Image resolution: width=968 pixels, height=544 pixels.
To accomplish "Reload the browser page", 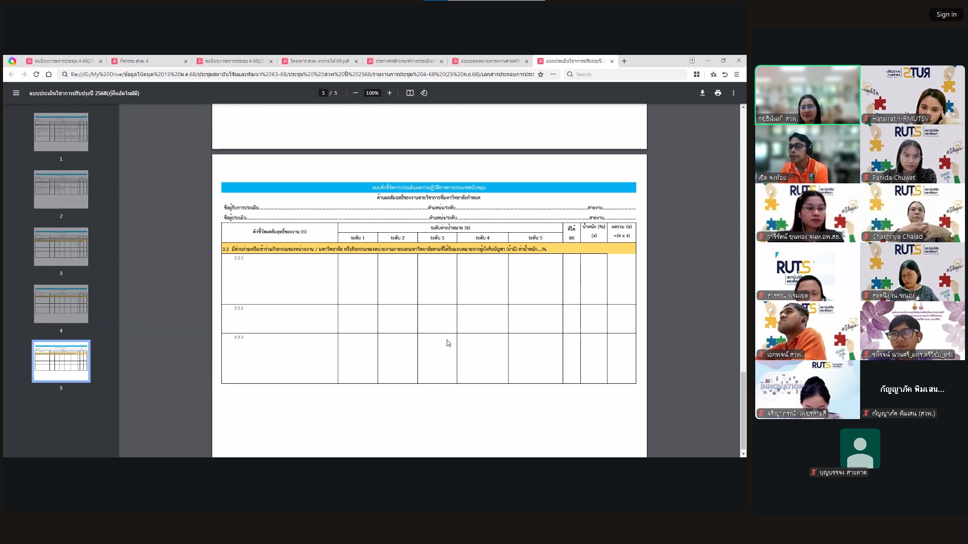I will [x=36, y=75].
